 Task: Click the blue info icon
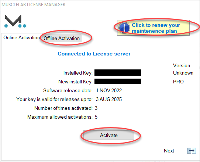point(124,28)
